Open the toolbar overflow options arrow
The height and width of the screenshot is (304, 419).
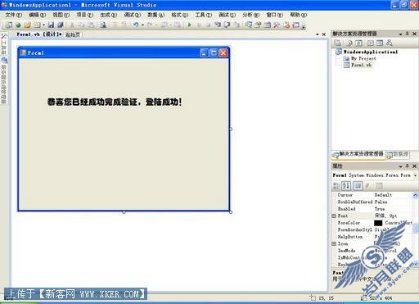click(x=304, y=26)
